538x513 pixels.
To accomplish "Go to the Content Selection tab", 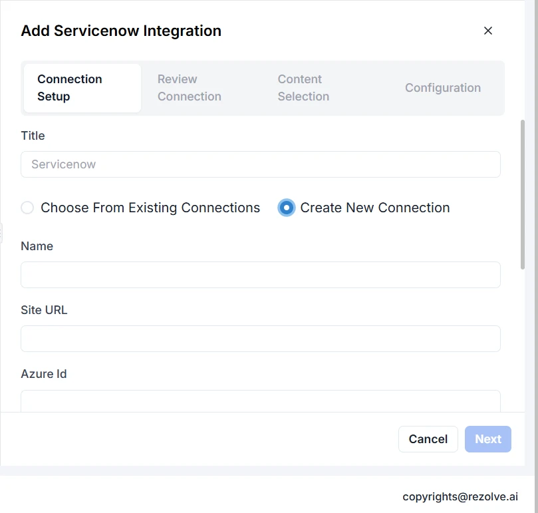I will coord(303,88).
